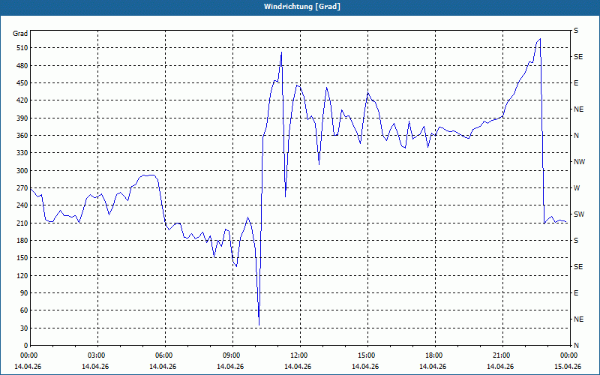The height and width of the screenshot is (375, 600).
Task: Click the NW compass label
Action: tap(579, 162)
